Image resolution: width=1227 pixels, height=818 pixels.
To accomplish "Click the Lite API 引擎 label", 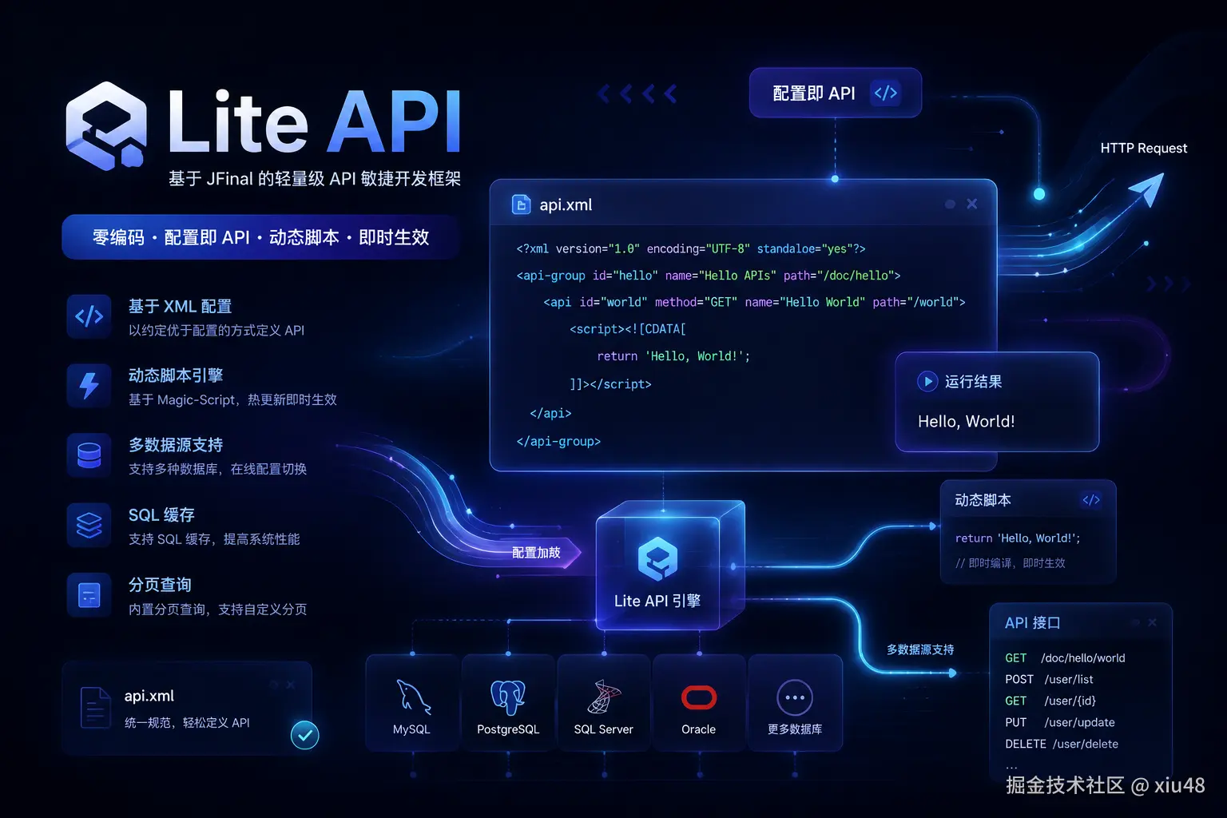I will [657, 602].
